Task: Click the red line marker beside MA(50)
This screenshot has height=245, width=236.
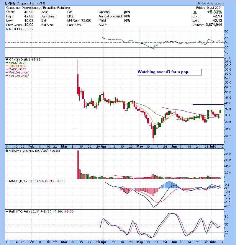Action: pos(7,69)
